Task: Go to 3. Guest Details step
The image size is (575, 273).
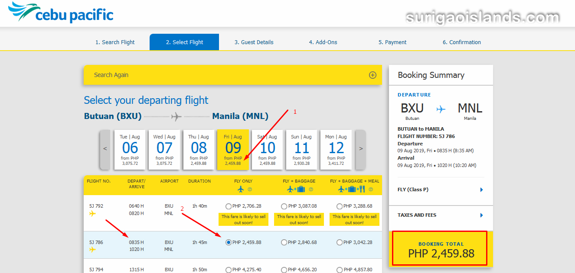Action: tap(254, 42)
